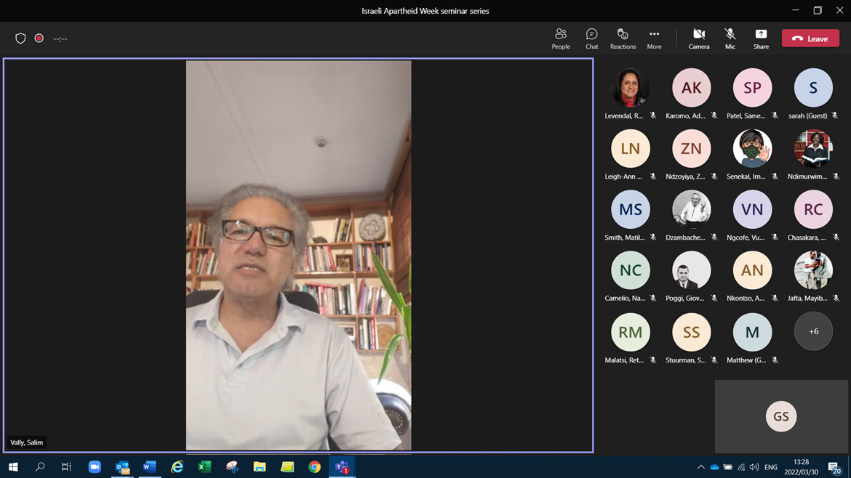Open the People participants panel

click(561, 39)
